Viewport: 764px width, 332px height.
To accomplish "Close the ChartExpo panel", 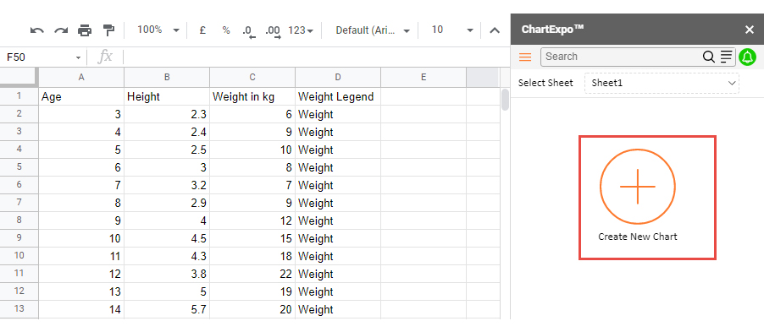I will click(x=750, y=30).
